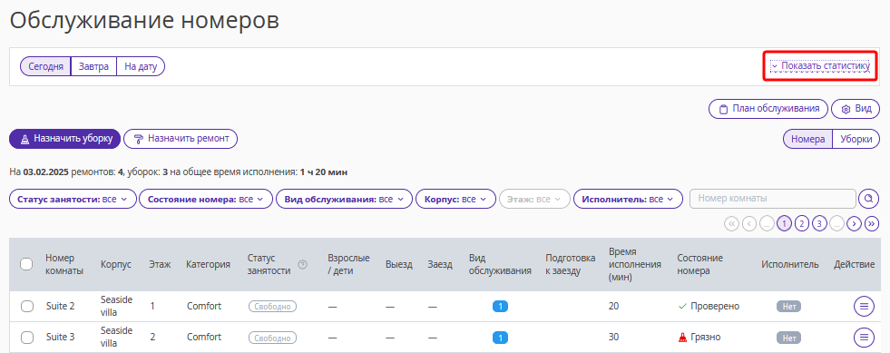The width and height of the screenshot is (890, 353).
Task: Expand the Состояние номера filter dropdown
Action: (x=206, y=200)
